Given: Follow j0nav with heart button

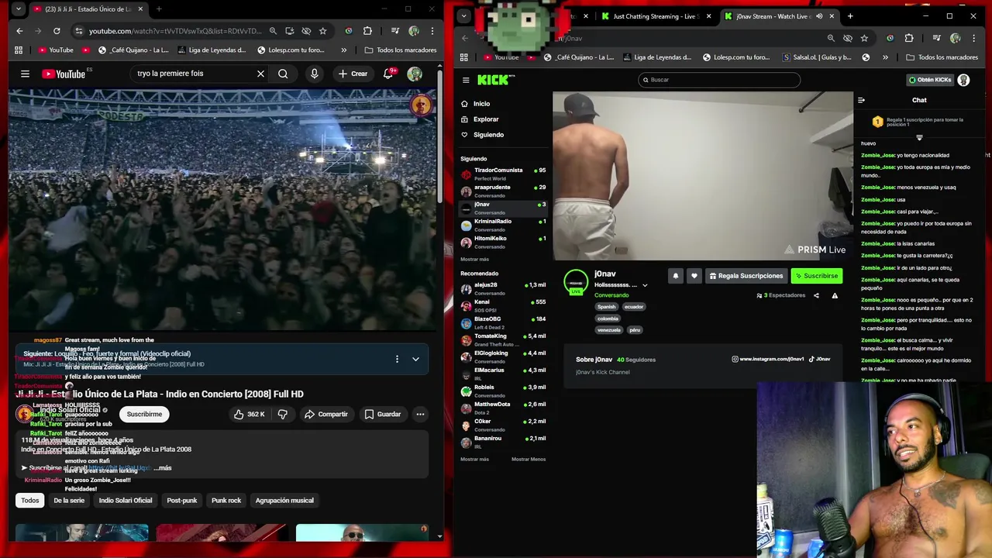Looking at the screenshot, I should (x=694, y=276).
